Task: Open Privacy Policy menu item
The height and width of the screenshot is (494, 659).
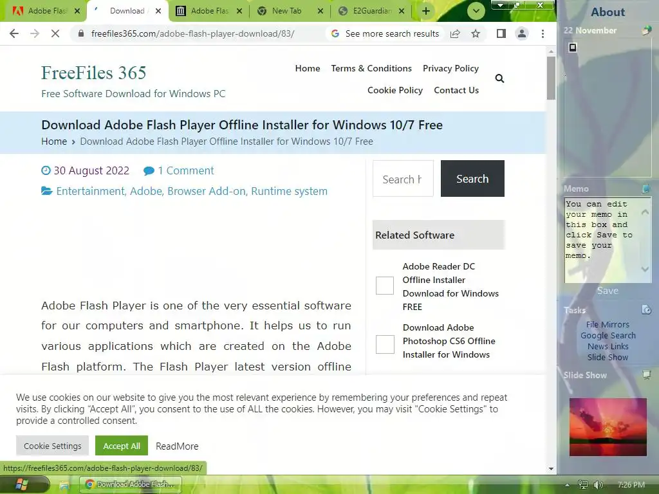Action: (450, 68)
